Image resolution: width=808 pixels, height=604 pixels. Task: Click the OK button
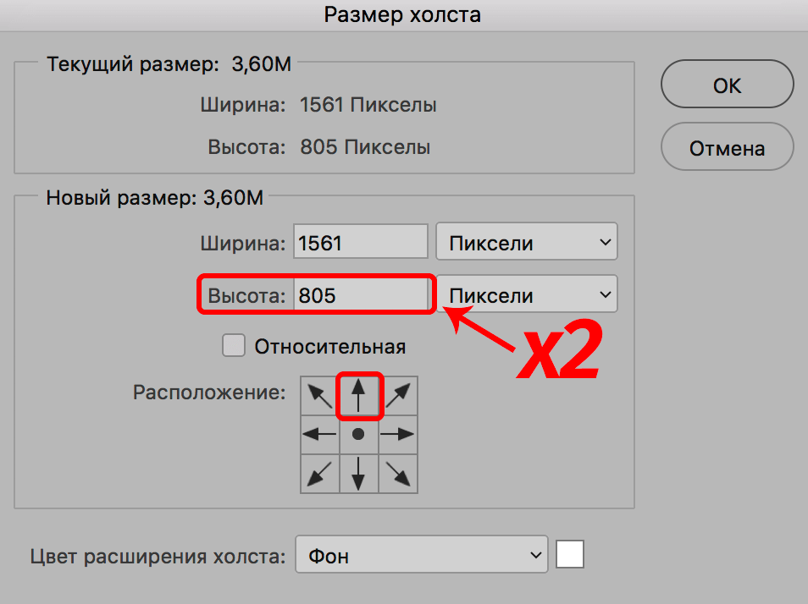click(x=727, y=85)
